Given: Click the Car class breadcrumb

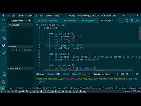Looking at the screenshot, I should tap(52, 25).
